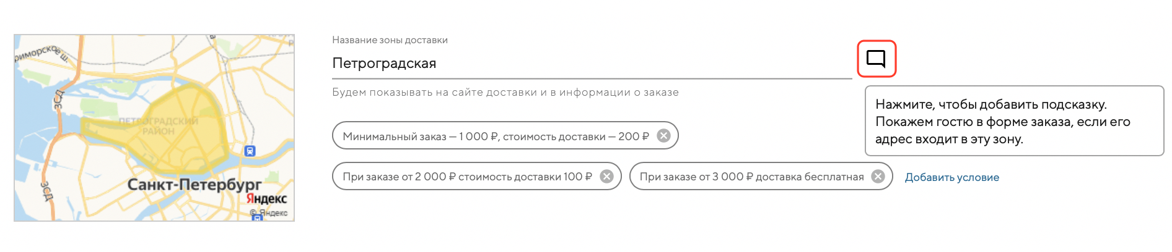Click the blue train station icon on map

[250, 151]
